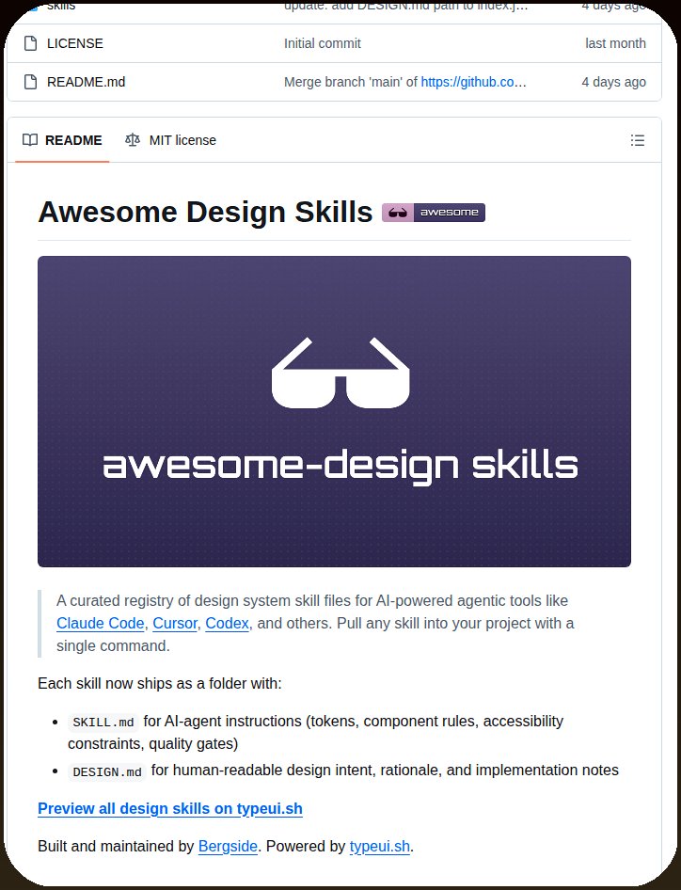Open the 'Merge branch main' commit message

click(350, 82)
